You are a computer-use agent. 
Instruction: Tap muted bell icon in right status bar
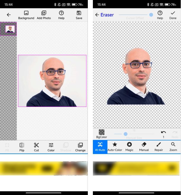(152, 5)
